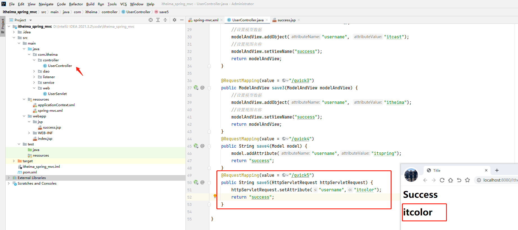Close the success.jsp editor tab
Image resolution: width=518 pixels, height=230 pixels.
pos(299,20)
